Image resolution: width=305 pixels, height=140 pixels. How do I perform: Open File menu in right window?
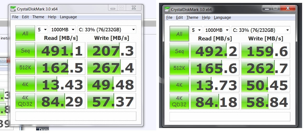(169, 17)
